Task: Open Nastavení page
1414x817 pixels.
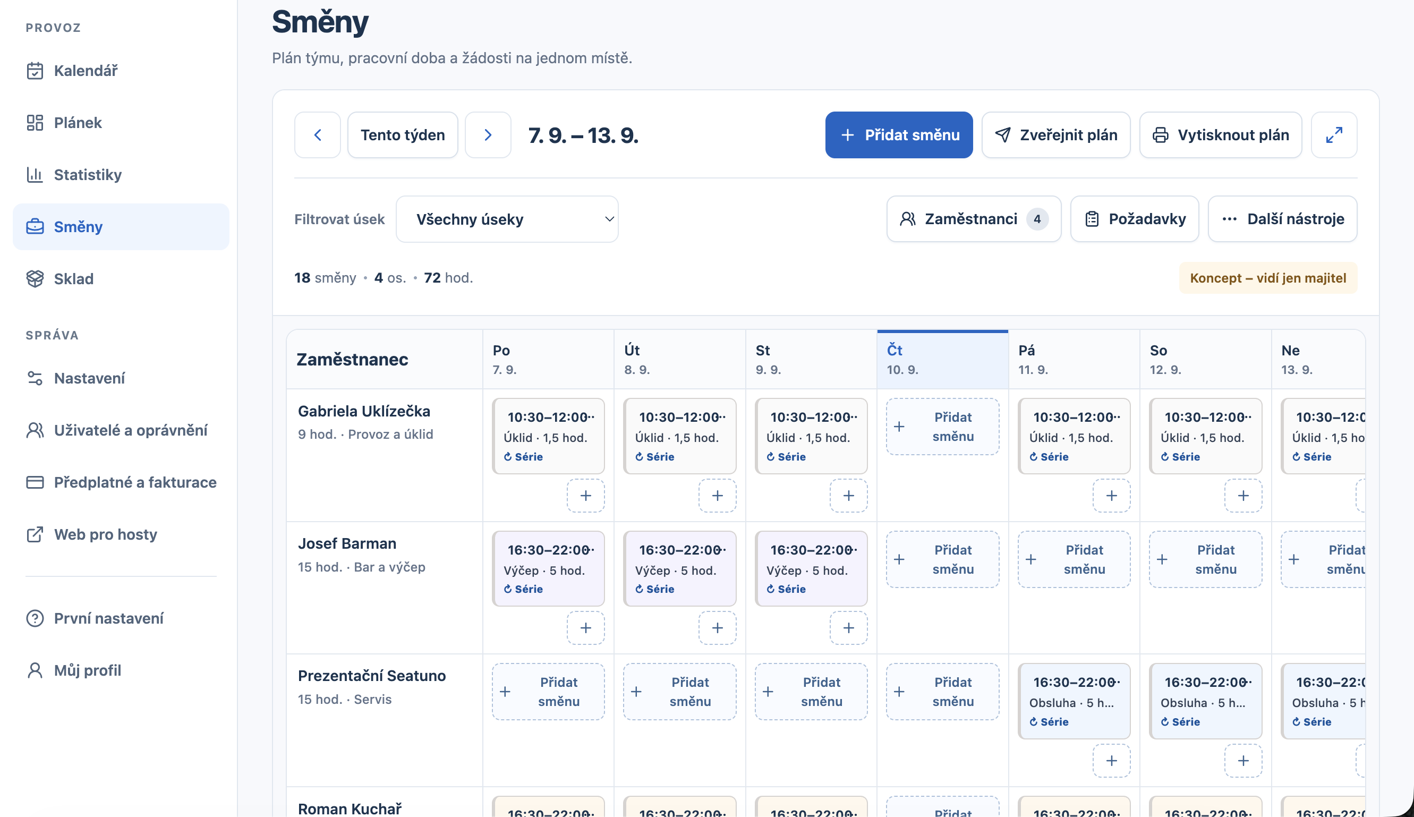Action: click(121, 378)
